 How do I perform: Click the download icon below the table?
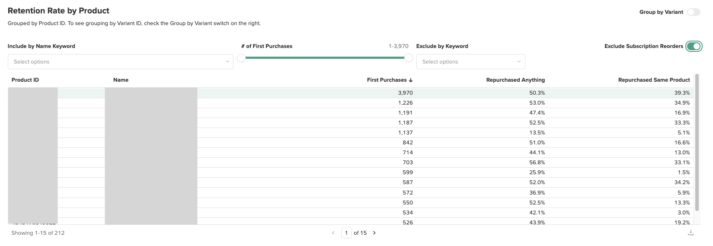tap(691, 233)
